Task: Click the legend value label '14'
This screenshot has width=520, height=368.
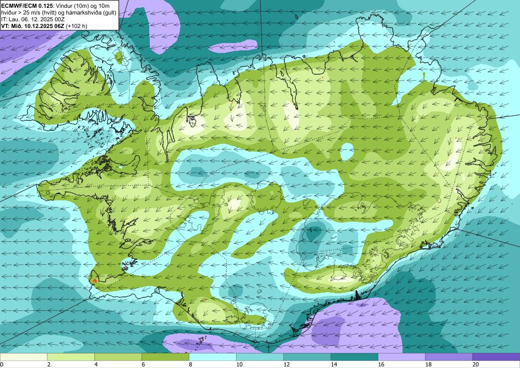Action: point(334,365)
